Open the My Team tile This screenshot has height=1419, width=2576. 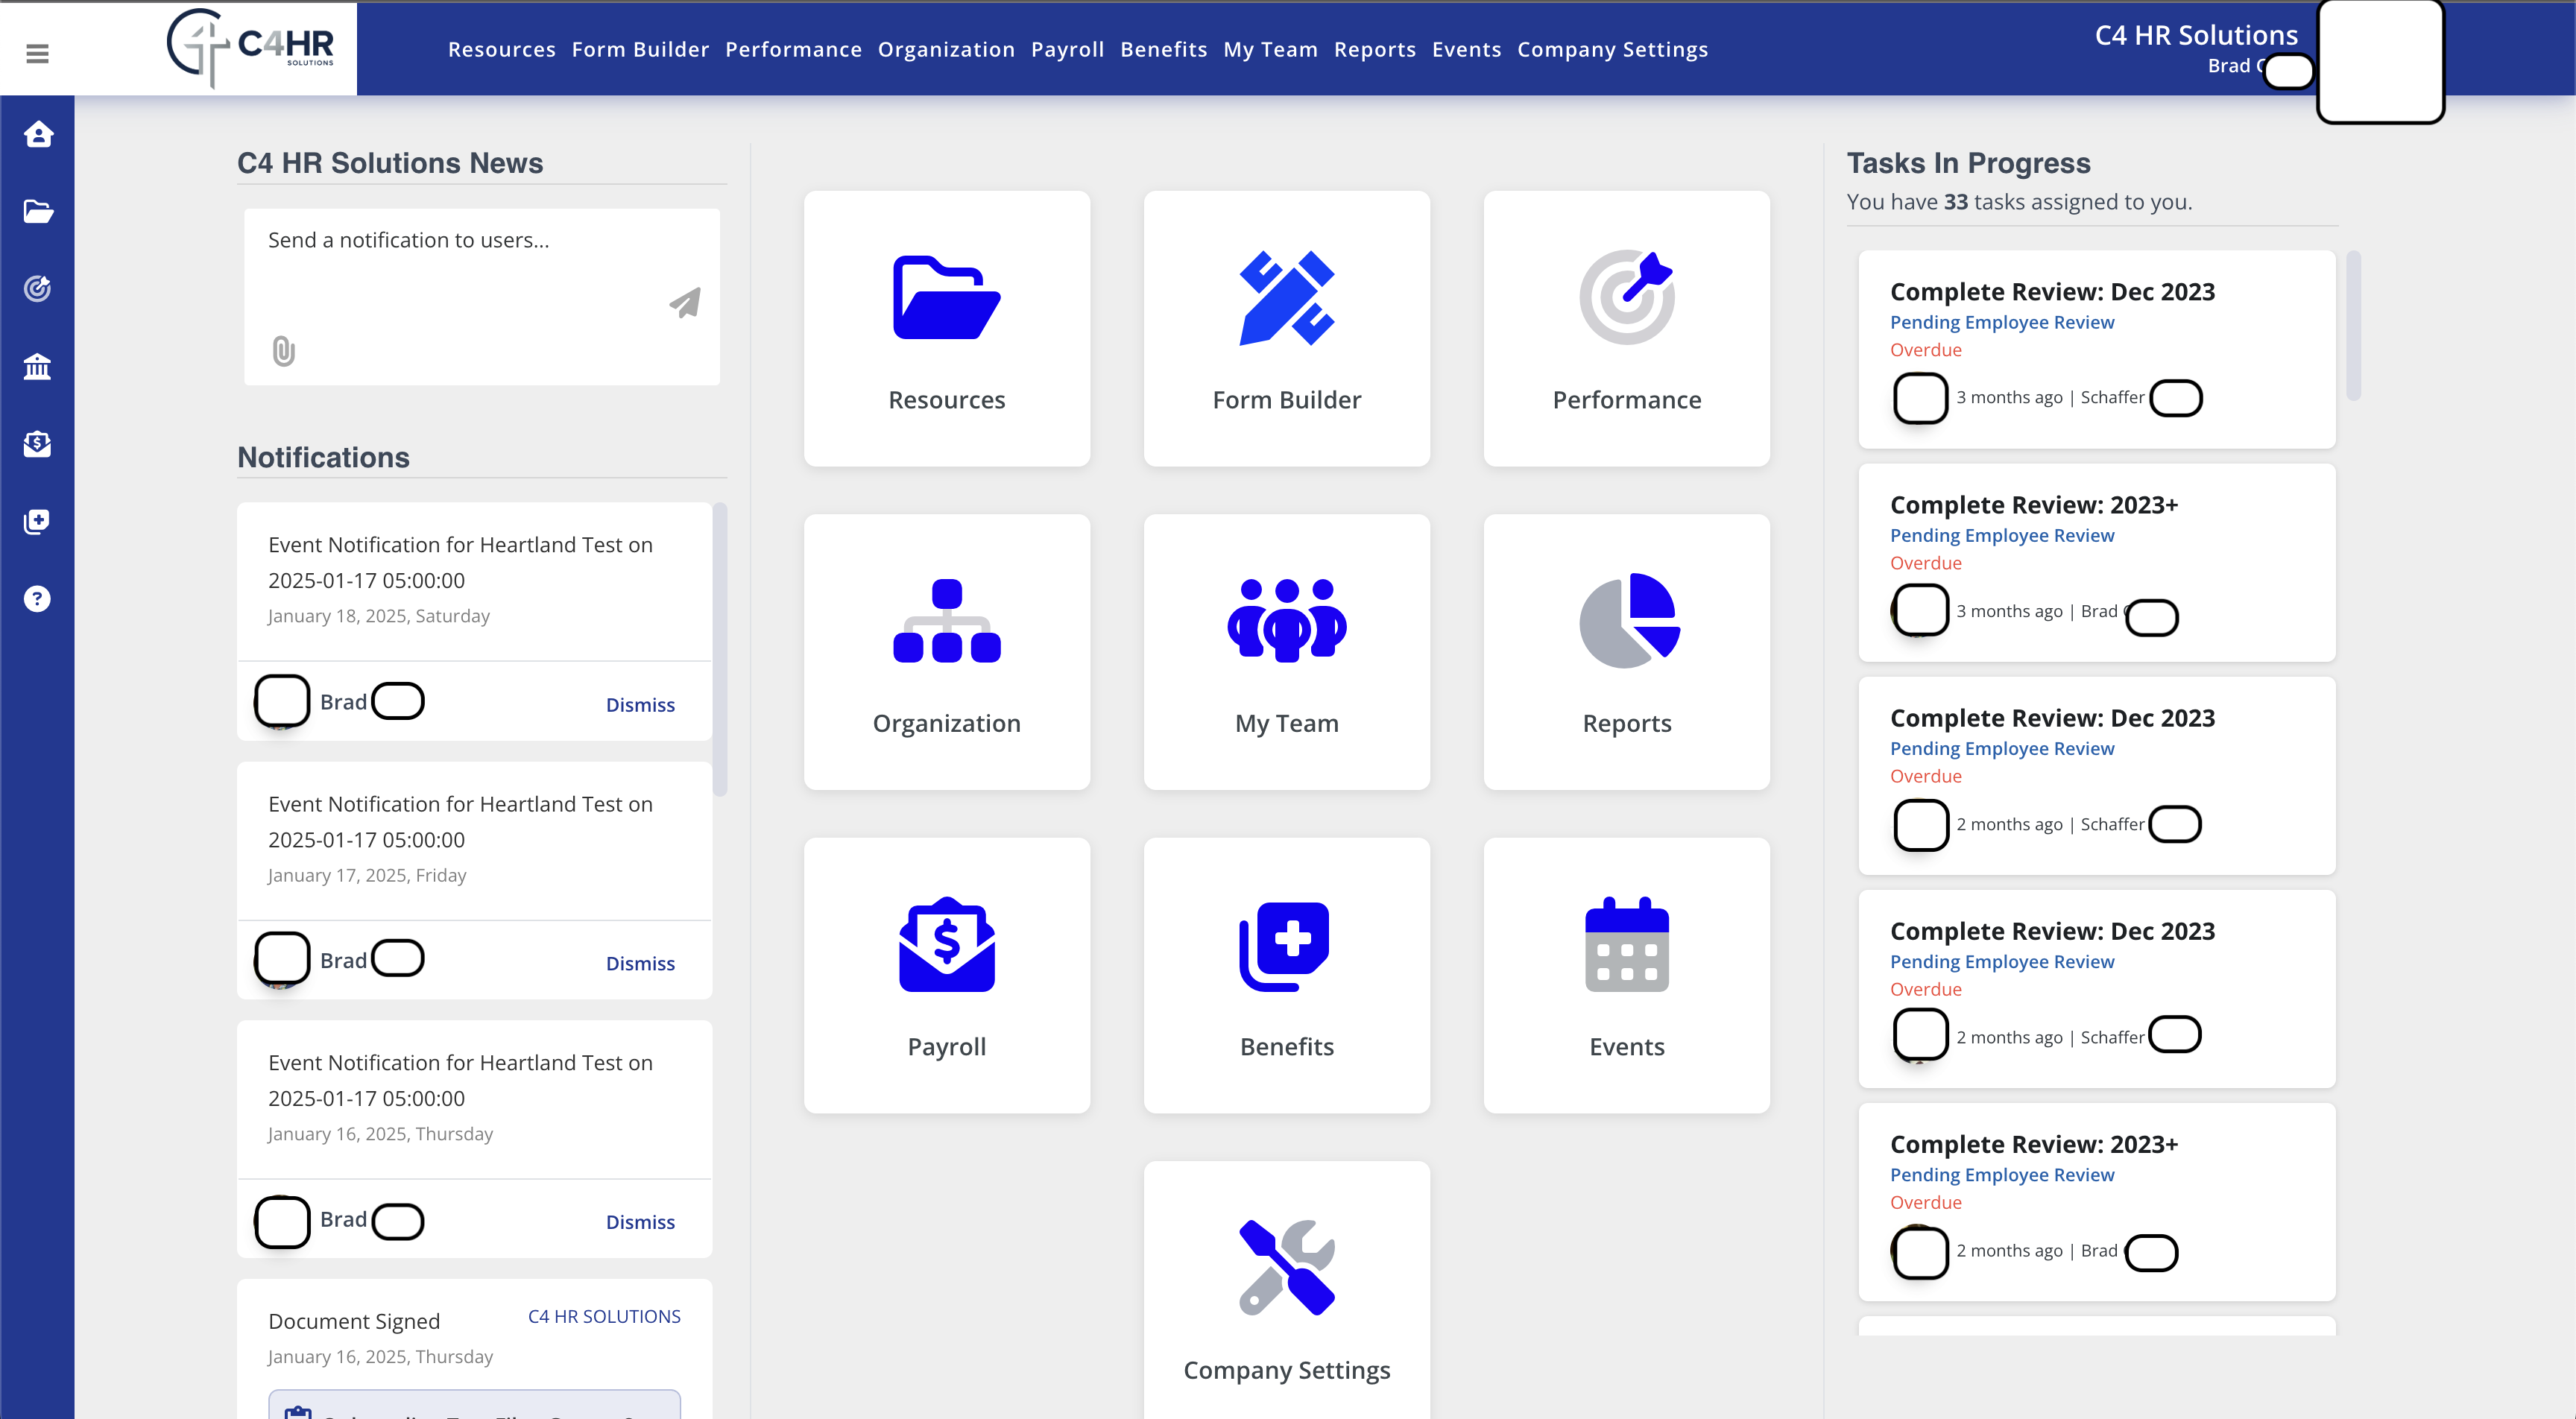coord(1286,651)
